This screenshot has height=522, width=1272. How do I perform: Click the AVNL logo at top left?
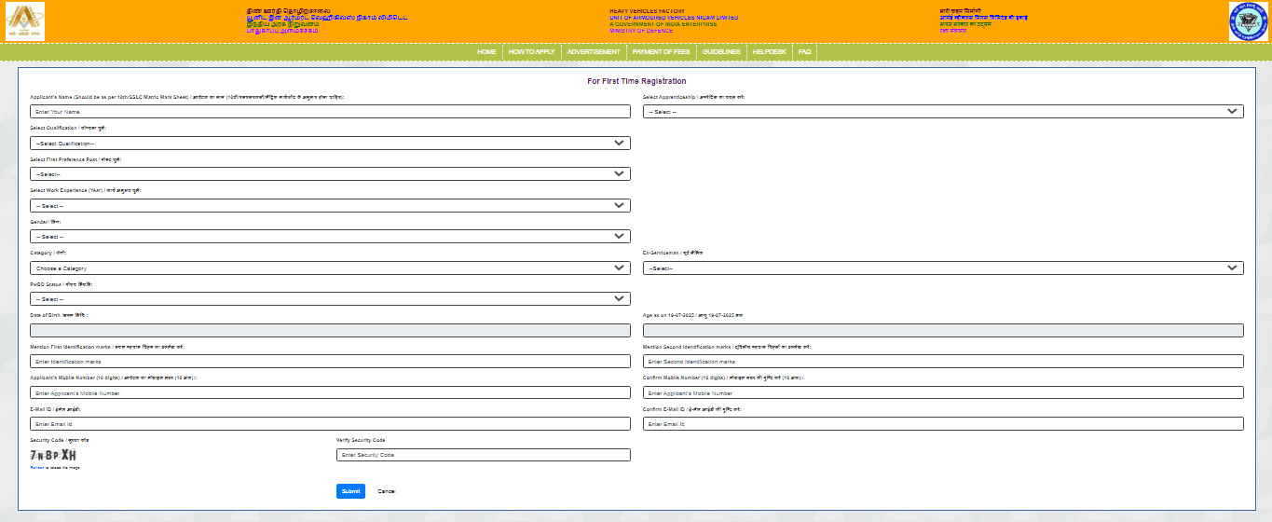[x=25, y=21]
